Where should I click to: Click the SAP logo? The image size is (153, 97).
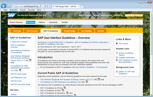tap(12, 15)
